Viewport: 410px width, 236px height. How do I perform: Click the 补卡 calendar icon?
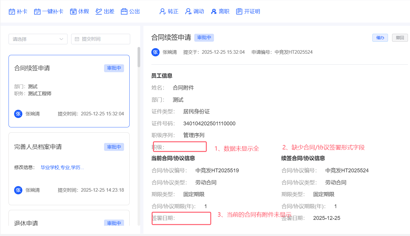(x=12, y=11)
